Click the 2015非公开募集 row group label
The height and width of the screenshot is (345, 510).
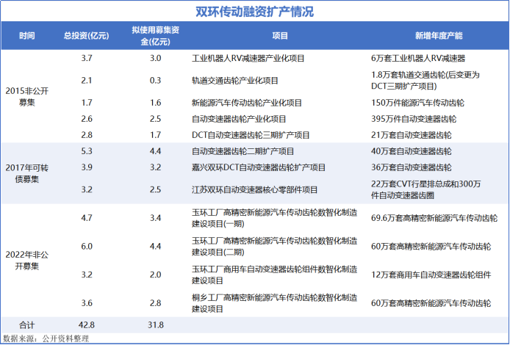[26, 96]
